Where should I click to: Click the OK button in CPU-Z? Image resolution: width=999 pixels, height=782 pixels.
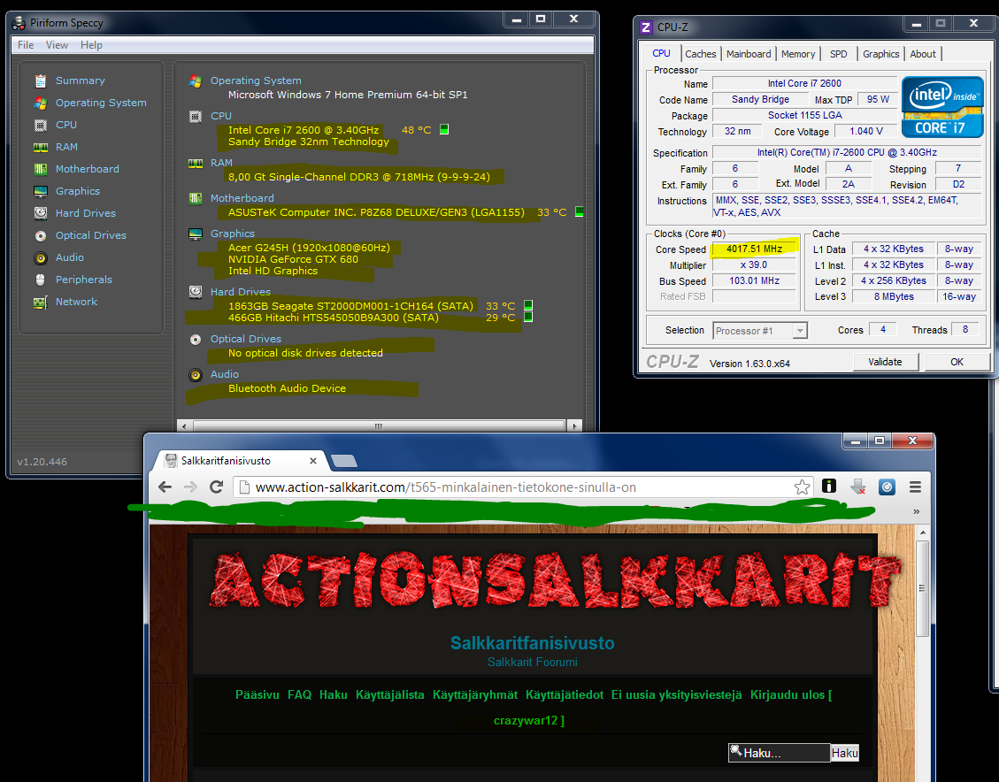[957, 362]
